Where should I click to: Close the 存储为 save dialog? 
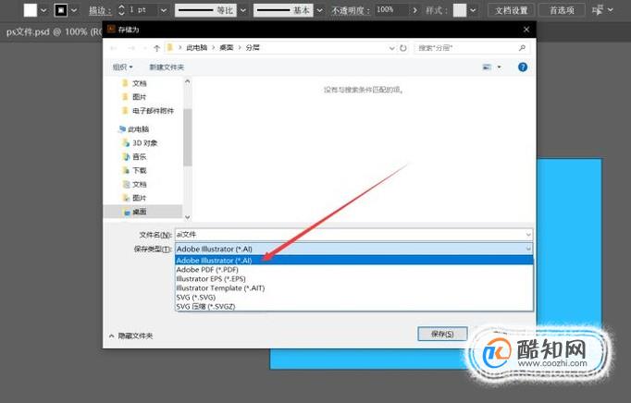pyautogui.click(x=526, y=30)
